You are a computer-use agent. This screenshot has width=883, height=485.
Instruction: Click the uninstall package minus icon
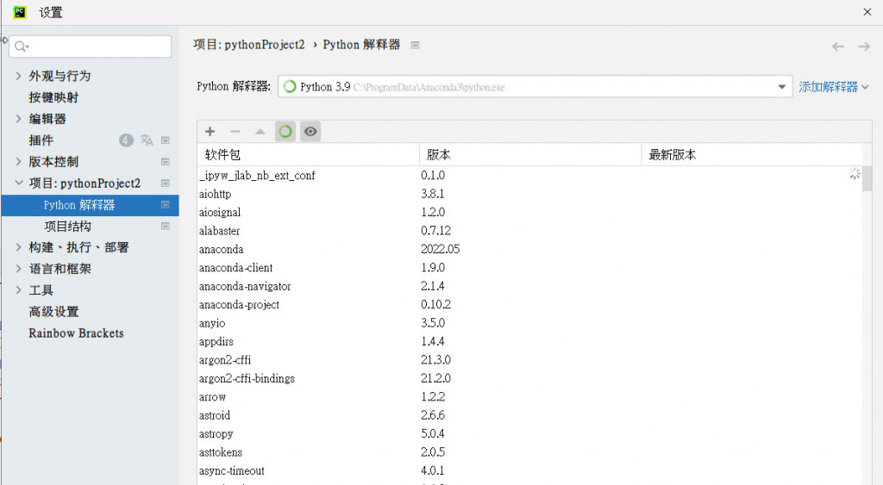(x=235, y=131)
